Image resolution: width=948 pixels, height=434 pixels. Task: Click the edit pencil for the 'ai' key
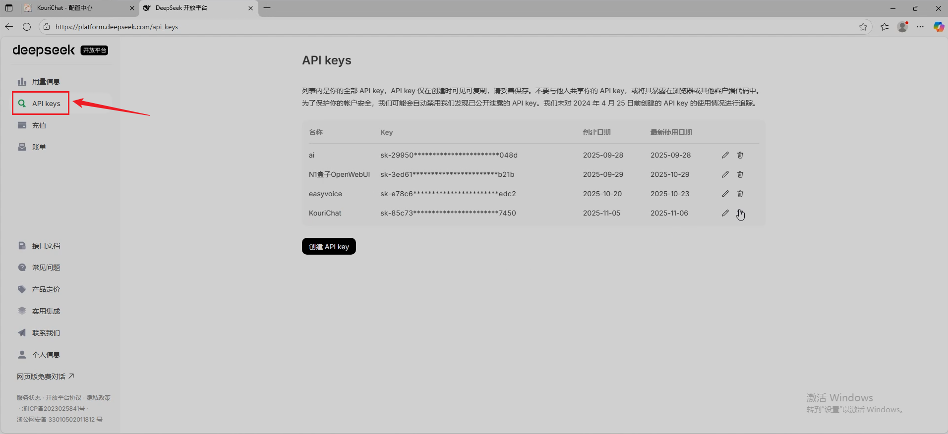(725, 155)
